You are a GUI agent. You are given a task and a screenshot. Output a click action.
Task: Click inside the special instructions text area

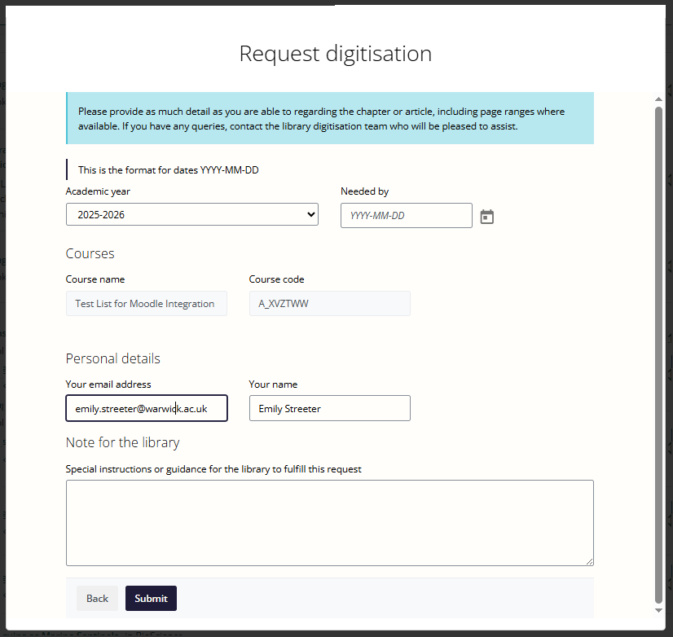click(329, 521)
